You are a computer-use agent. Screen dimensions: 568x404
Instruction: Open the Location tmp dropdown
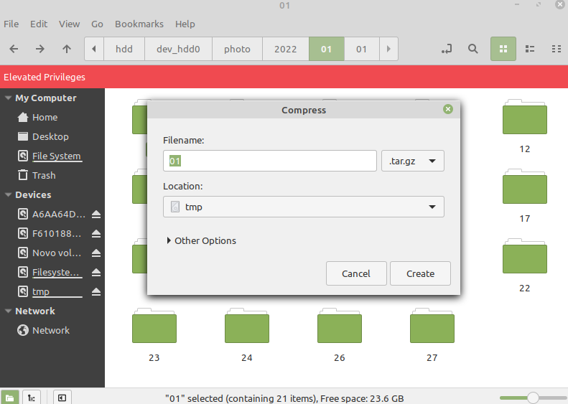304,207
